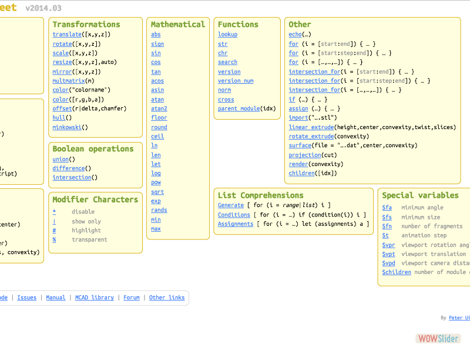Click the $fa special variable link
The height and width of the screenshot is (352, 470).
tap(387, 208)
